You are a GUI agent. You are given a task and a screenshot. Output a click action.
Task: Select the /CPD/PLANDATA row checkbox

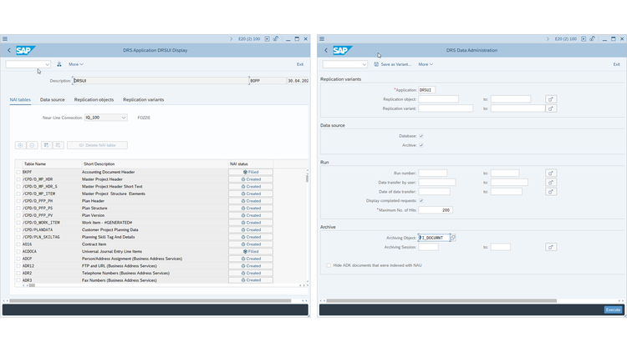[x=18, y=230]
